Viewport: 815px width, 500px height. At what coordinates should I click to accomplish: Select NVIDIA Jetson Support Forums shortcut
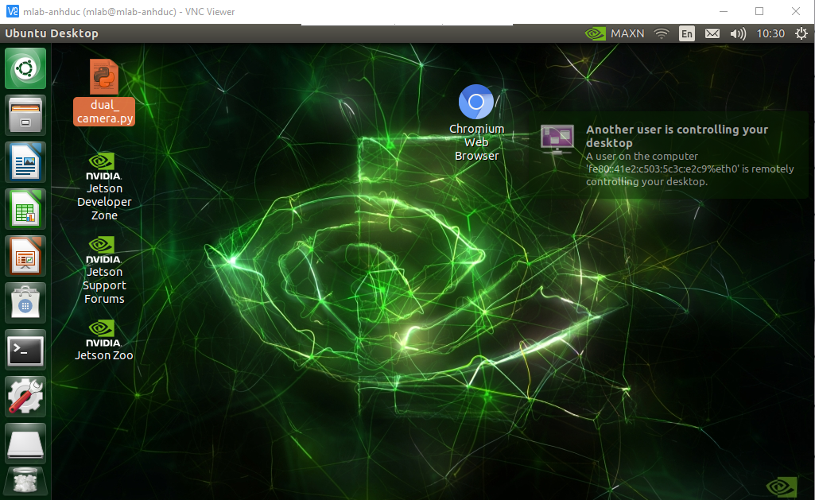click(x=104, y=271)
